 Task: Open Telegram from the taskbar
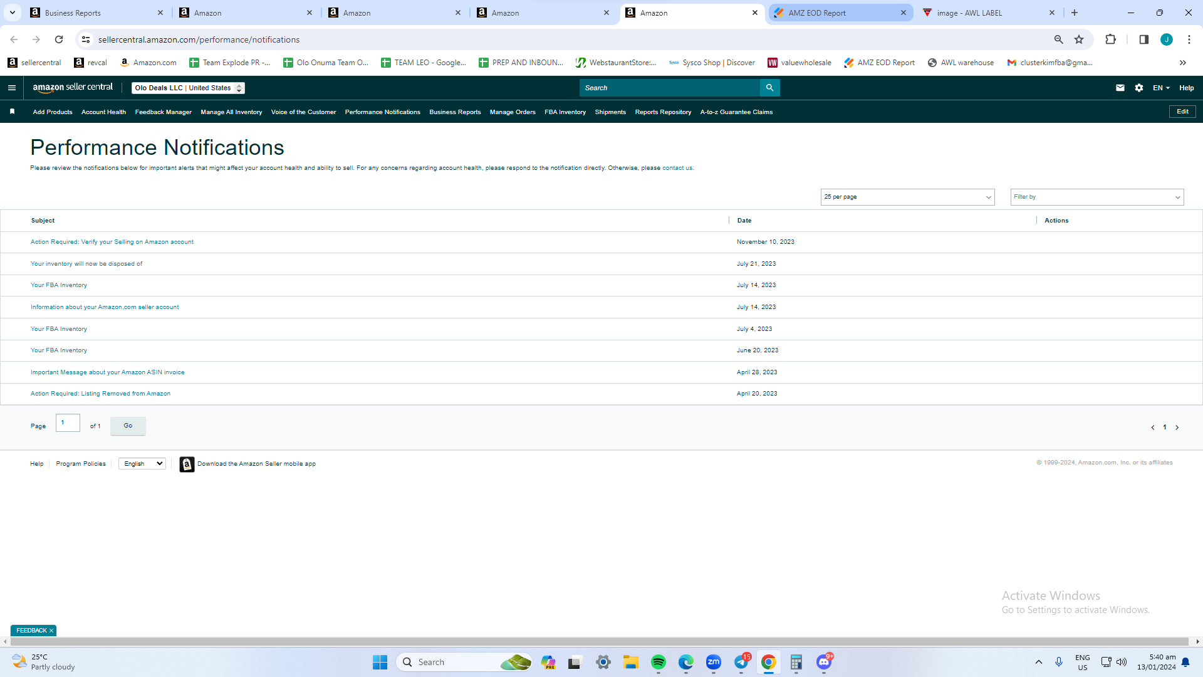(742, 662)
